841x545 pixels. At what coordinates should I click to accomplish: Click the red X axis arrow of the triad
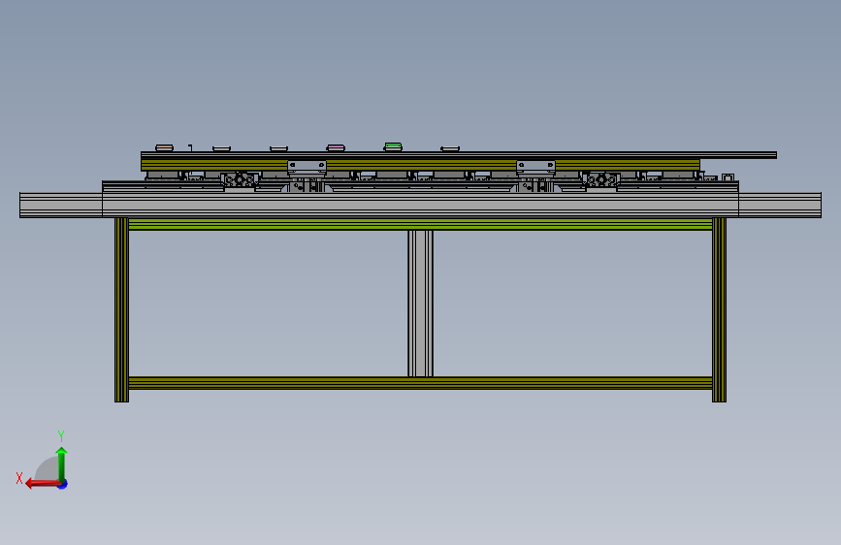[43, 484]
